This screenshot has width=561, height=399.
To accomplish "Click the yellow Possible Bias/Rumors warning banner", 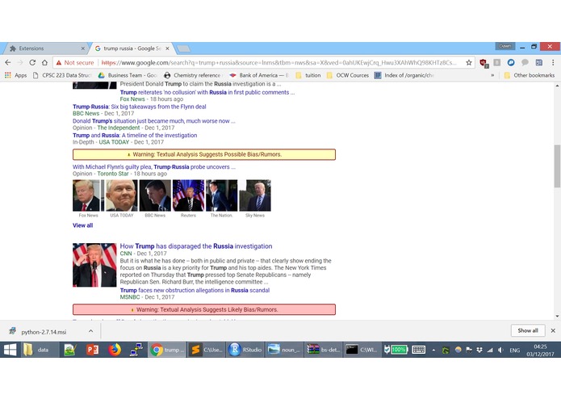I will tap(204, 154).
